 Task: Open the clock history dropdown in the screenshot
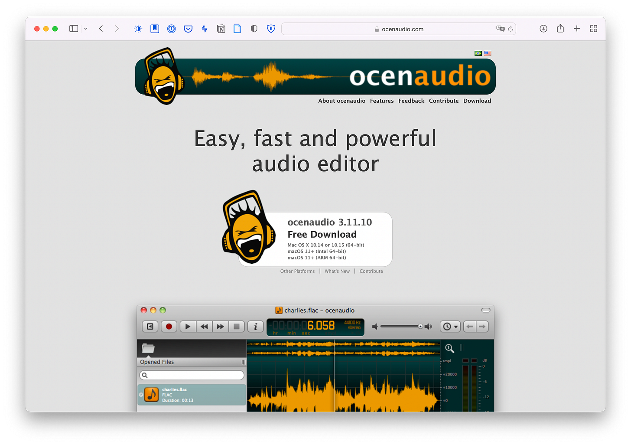[450, 327]
